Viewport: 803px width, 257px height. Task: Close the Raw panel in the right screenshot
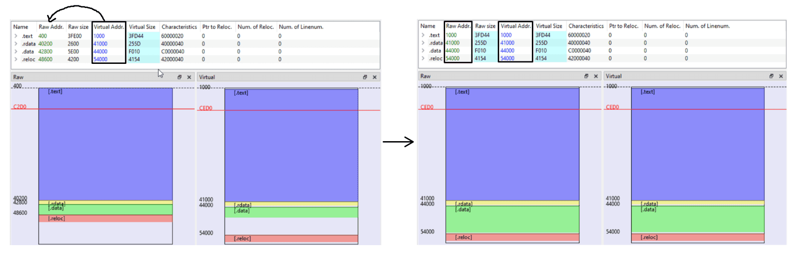(596, 76)
